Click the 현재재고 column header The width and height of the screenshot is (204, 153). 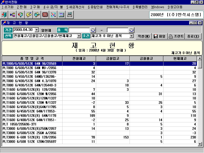point(180,58)
